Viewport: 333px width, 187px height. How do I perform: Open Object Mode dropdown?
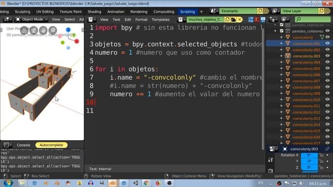(x=32, y=20)
